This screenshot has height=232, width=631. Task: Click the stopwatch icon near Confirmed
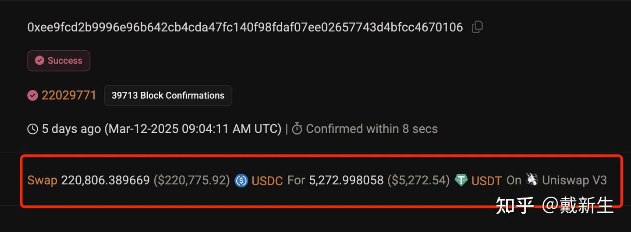(x=297, y=129)
